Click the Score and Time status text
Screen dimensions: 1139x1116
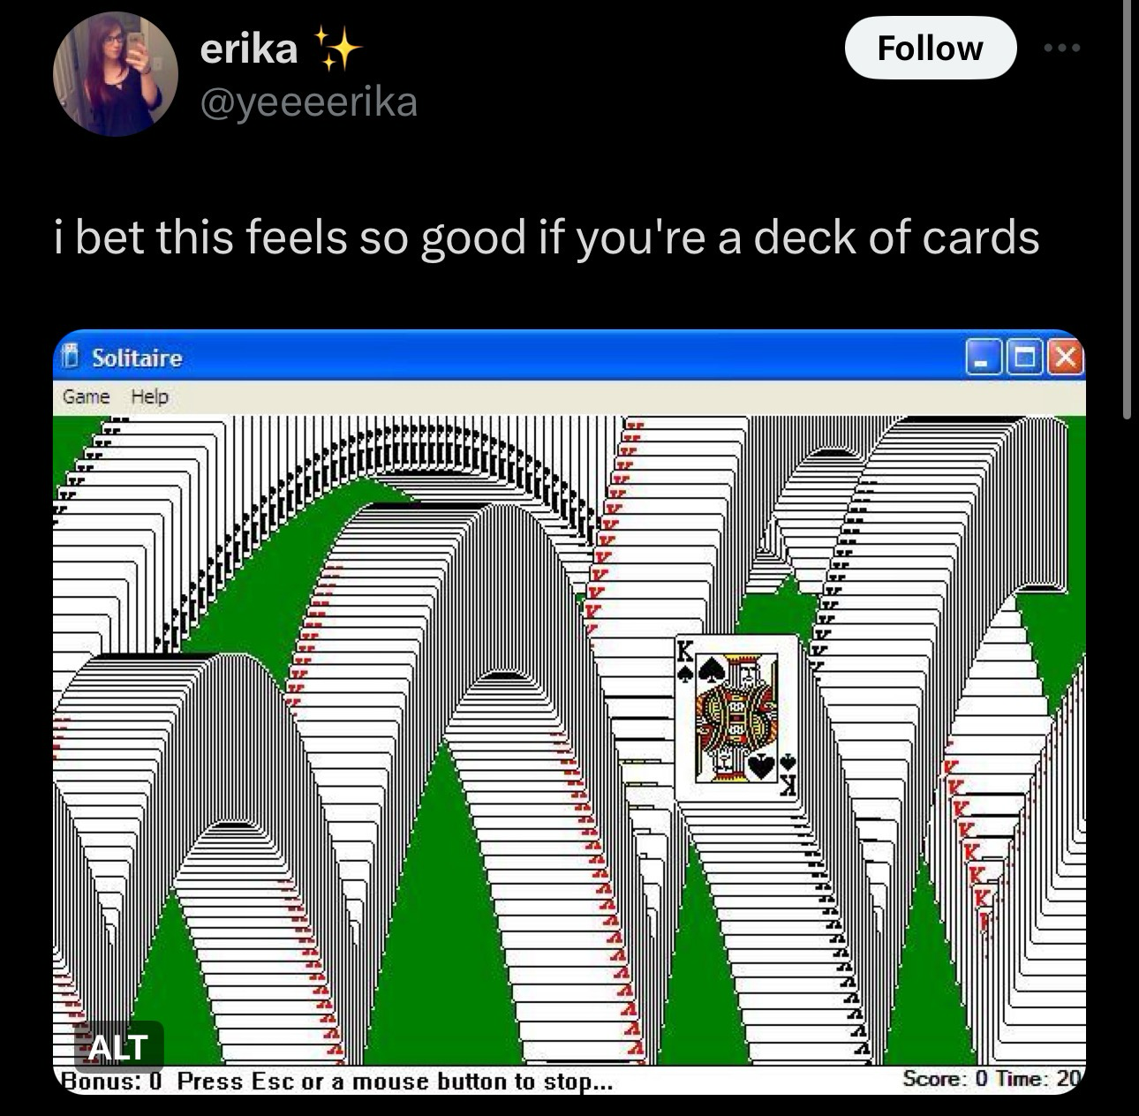tap(991, 1079)
